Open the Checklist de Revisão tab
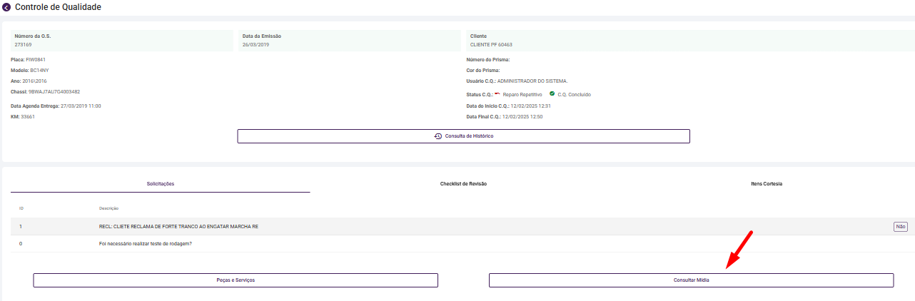Image resolution: width=915 pixels, height=301 pixels. 463,184
